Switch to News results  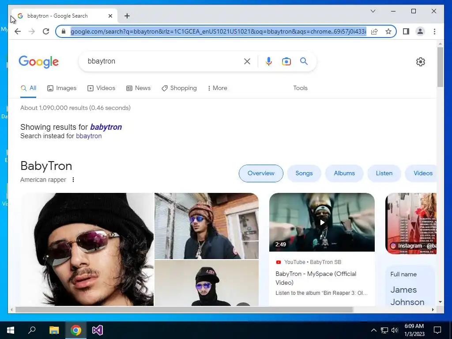pos(138,88)
